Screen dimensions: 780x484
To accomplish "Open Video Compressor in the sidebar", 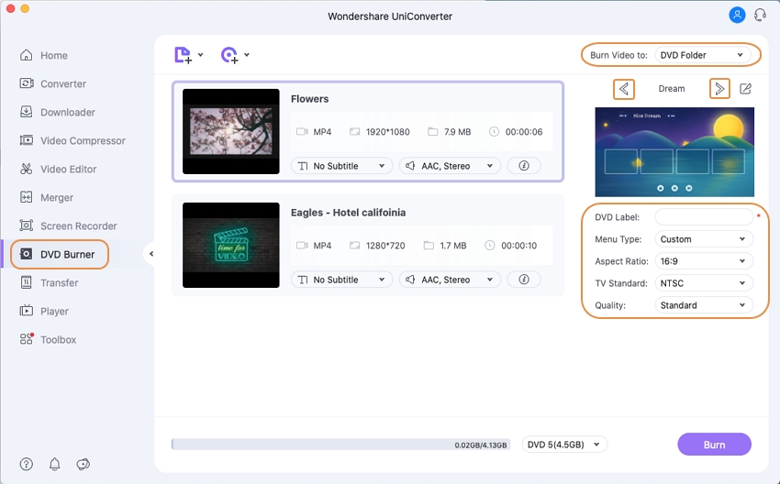I will point(83,141).
